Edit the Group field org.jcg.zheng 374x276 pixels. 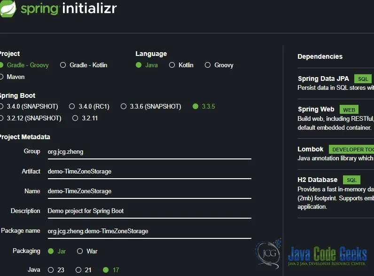(x=149, y=152)
